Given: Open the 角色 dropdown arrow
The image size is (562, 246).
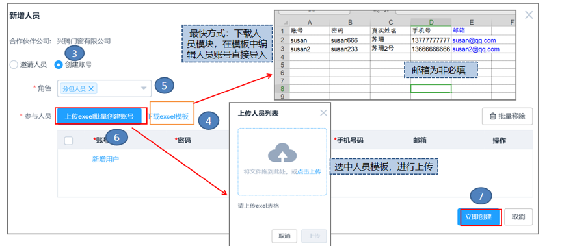Looking at the screenshot, I should pyautogui.click(x=144, y=88).
